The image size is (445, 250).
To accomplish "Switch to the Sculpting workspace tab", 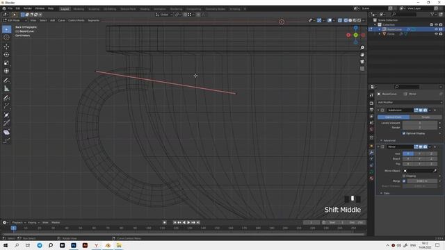I will coord(94,9).
